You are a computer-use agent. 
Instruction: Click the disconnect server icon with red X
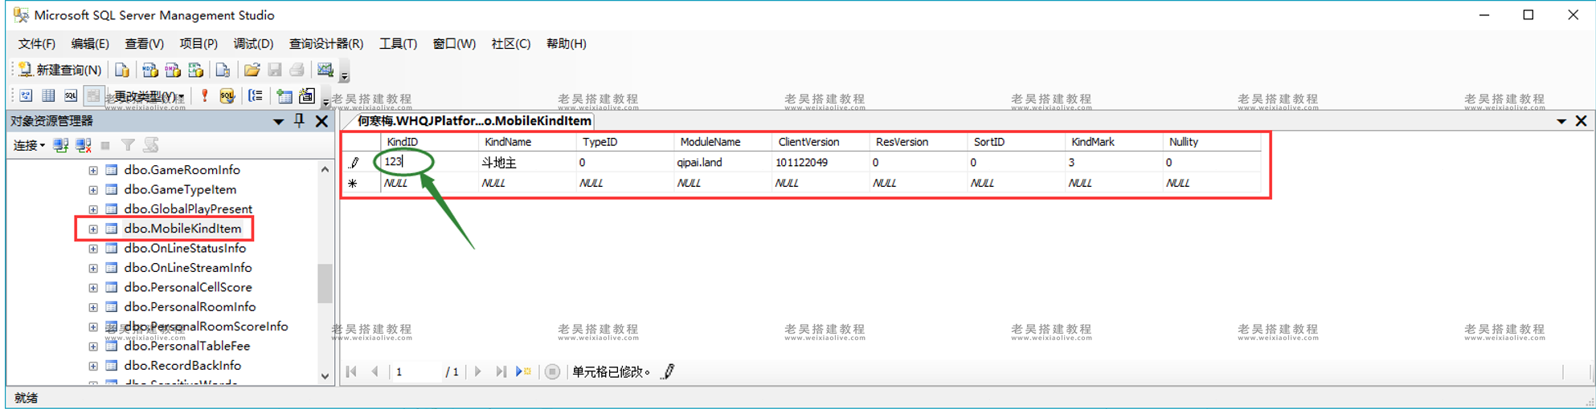tap(83, 145)
